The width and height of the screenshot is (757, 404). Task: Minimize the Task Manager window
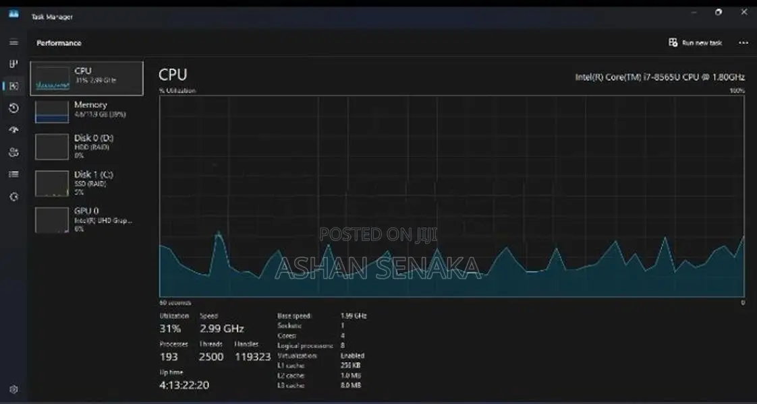(694, 12)
